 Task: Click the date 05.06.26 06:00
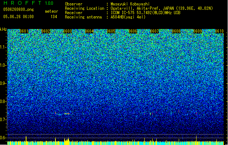coord(18,17)
